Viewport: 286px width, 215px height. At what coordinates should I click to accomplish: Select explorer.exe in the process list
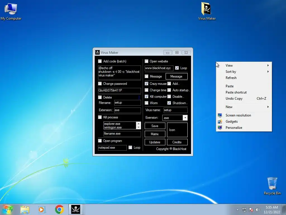[120, 124]
